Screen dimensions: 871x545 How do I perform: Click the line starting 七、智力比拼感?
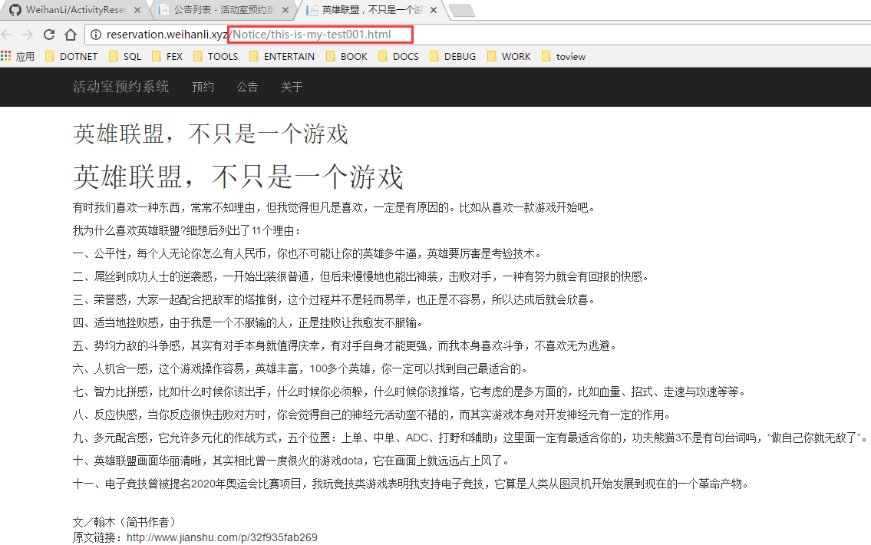click(409, 391)
